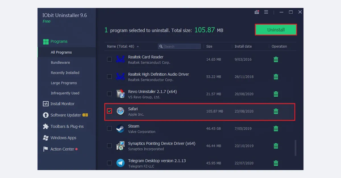The height and width of the screenshot is (178, 341).
Task: Click the 22/07/2020 install date
Action: point(244,163)
